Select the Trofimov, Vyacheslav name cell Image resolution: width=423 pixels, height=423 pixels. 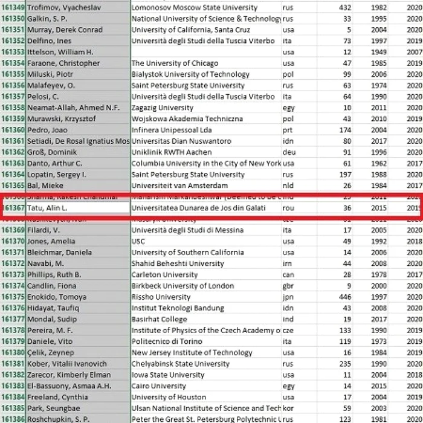(78, 7)
